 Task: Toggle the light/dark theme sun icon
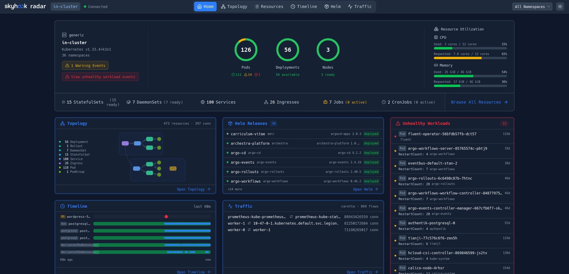point(560,7)
